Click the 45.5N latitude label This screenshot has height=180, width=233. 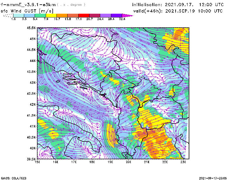(31, 28)
